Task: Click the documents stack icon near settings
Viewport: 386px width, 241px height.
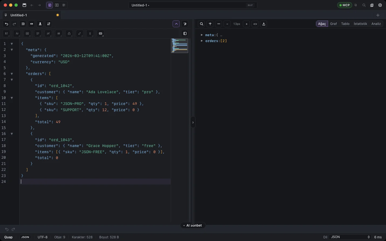Action: (372, 5)
